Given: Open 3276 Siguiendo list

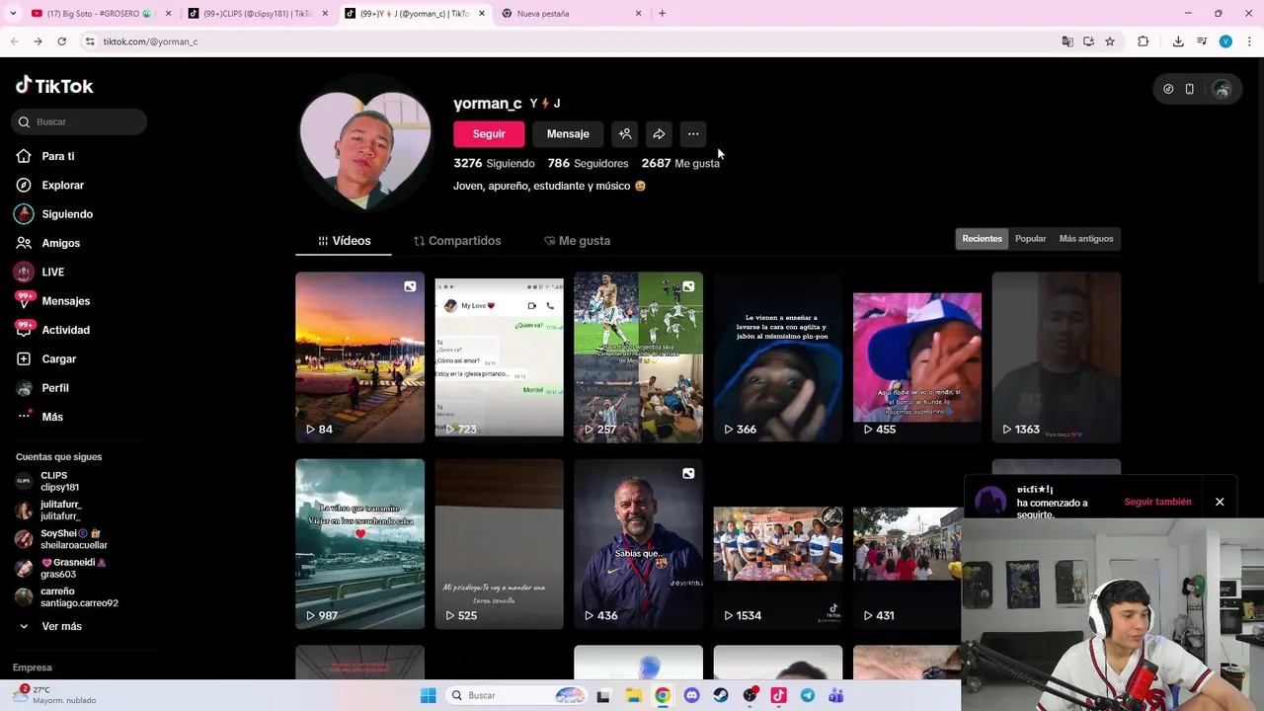Looking at the screenshot, I should [494, 163].
